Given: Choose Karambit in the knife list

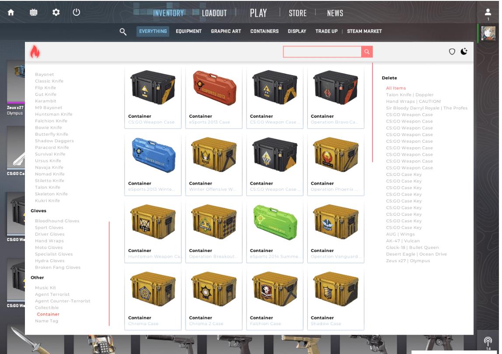Looking at the screenshot, I should [x=45, y=101].
